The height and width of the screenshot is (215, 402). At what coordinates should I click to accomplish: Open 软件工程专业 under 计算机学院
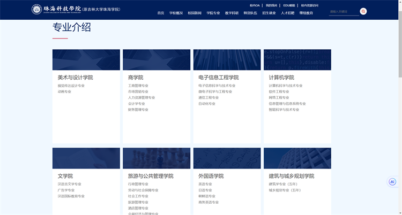[x=279, y=91]
